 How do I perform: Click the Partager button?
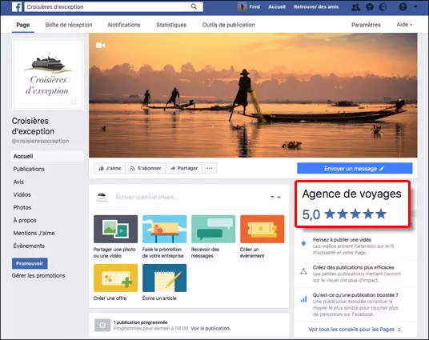click(183, 168)
